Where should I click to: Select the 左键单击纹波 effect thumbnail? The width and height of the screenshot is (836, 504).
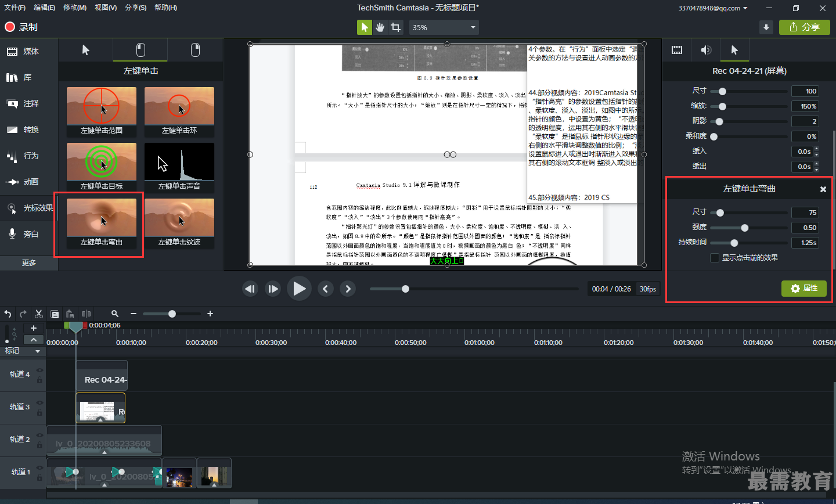tap(179, 223)
